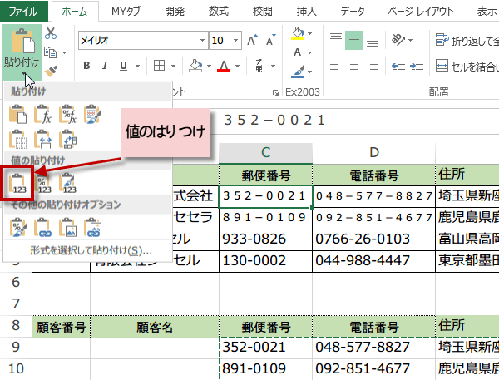This screenshot has height=380, width=499.
Task: Click the Paste Formulas icon
Action: point(43,115)
